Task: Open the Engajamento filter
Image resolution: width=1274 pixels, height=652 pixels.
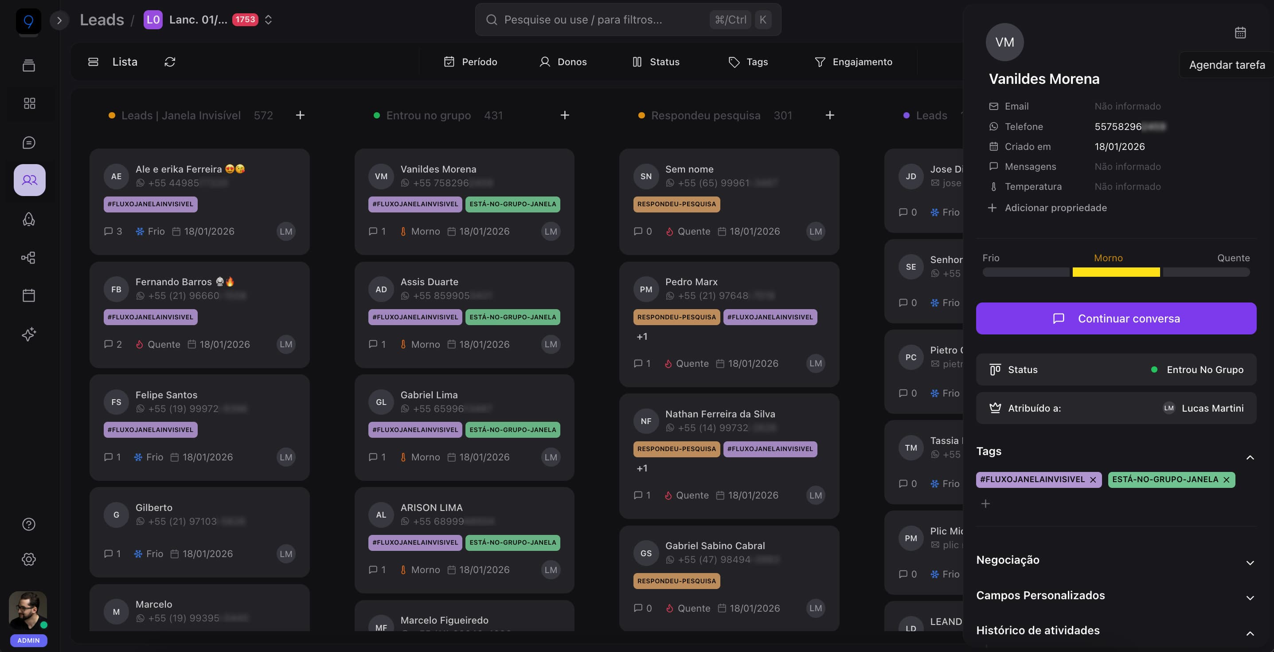Action: pos(853,62)
